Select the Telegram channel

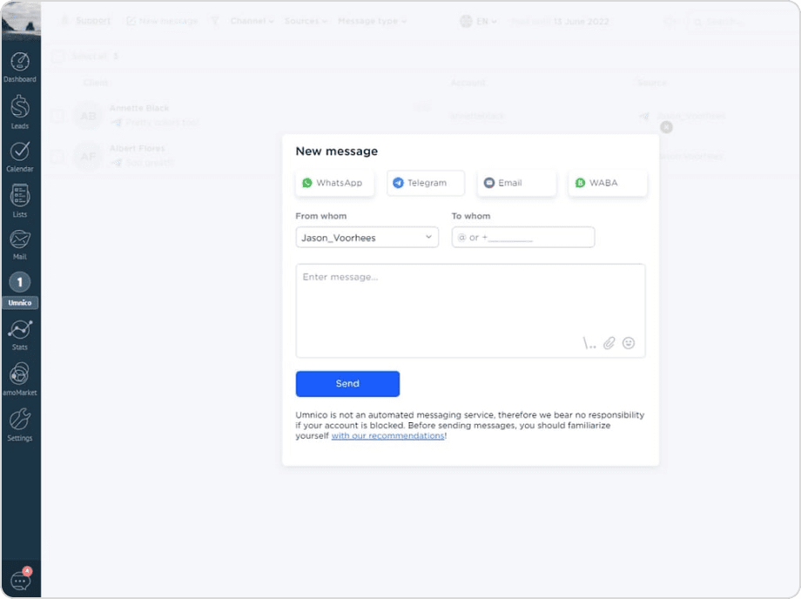(426, 183)
